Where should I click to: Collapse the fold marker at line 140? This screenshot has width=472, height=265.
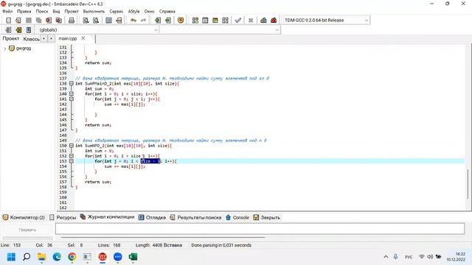pyautogui.click(x=72, y=93)
